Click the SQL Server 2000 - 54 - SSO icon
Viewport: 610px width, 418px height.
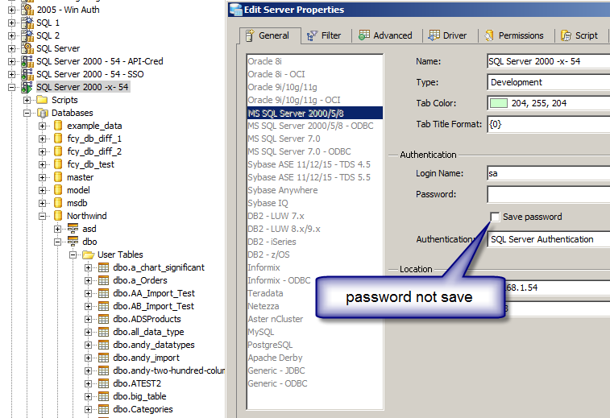click(27, 74)
